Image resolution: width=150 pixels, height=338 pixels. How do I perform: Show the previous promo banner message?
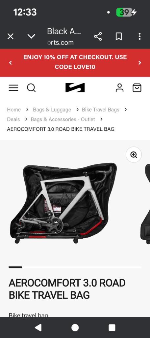tap(10, 63)
